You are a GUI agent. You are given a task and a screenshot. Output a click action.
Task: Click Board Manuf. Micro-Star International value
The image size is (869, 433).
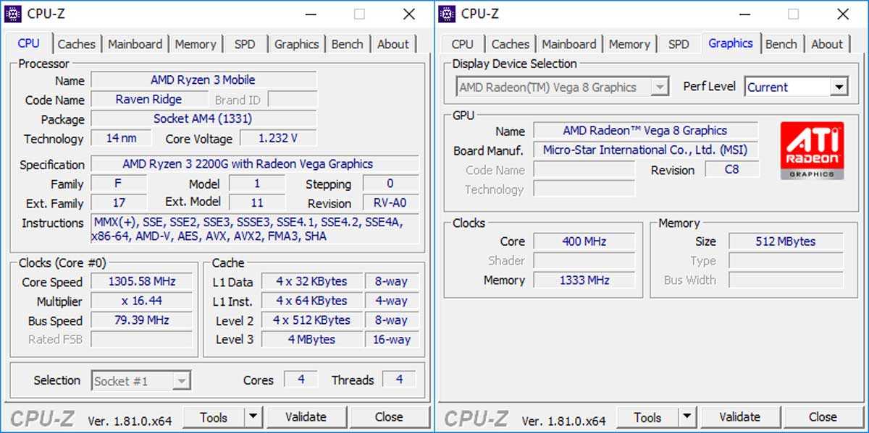point(645,150)
